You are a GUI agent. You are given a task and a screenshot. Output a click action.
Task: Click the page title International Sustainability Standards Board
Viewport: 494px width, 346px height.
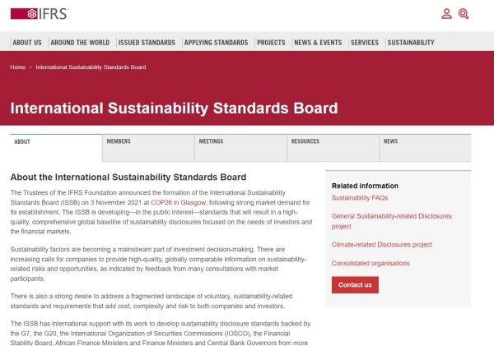[174, 108]
